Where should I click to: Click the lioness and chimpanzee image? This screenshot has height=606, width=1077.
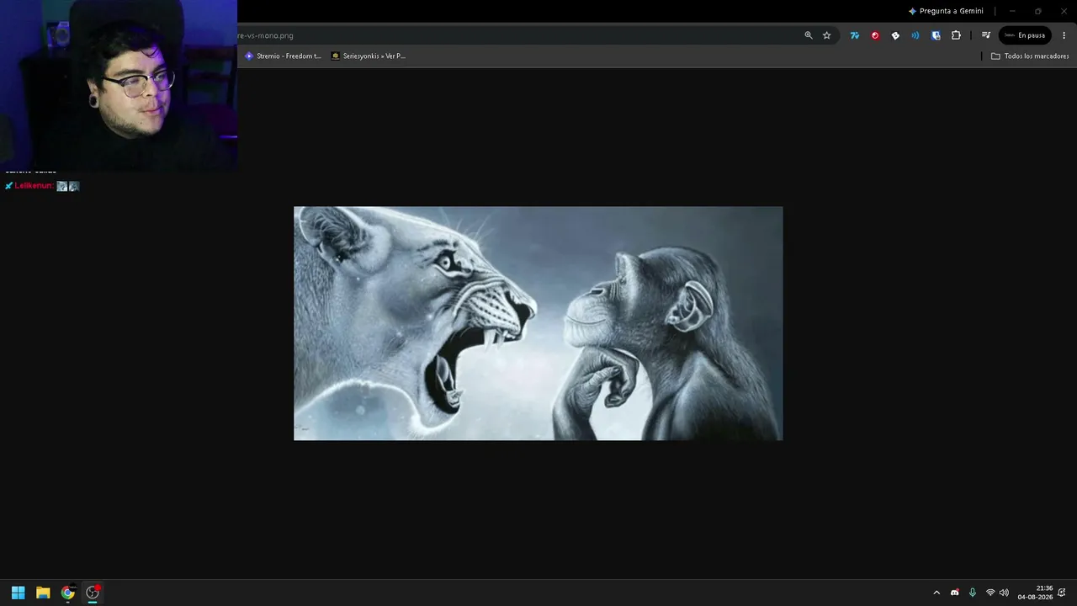pos(538,323)
